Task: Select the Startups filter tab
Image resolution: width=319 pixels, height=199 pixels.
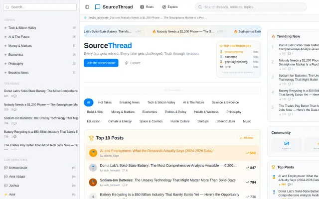Action: (203, 121)
